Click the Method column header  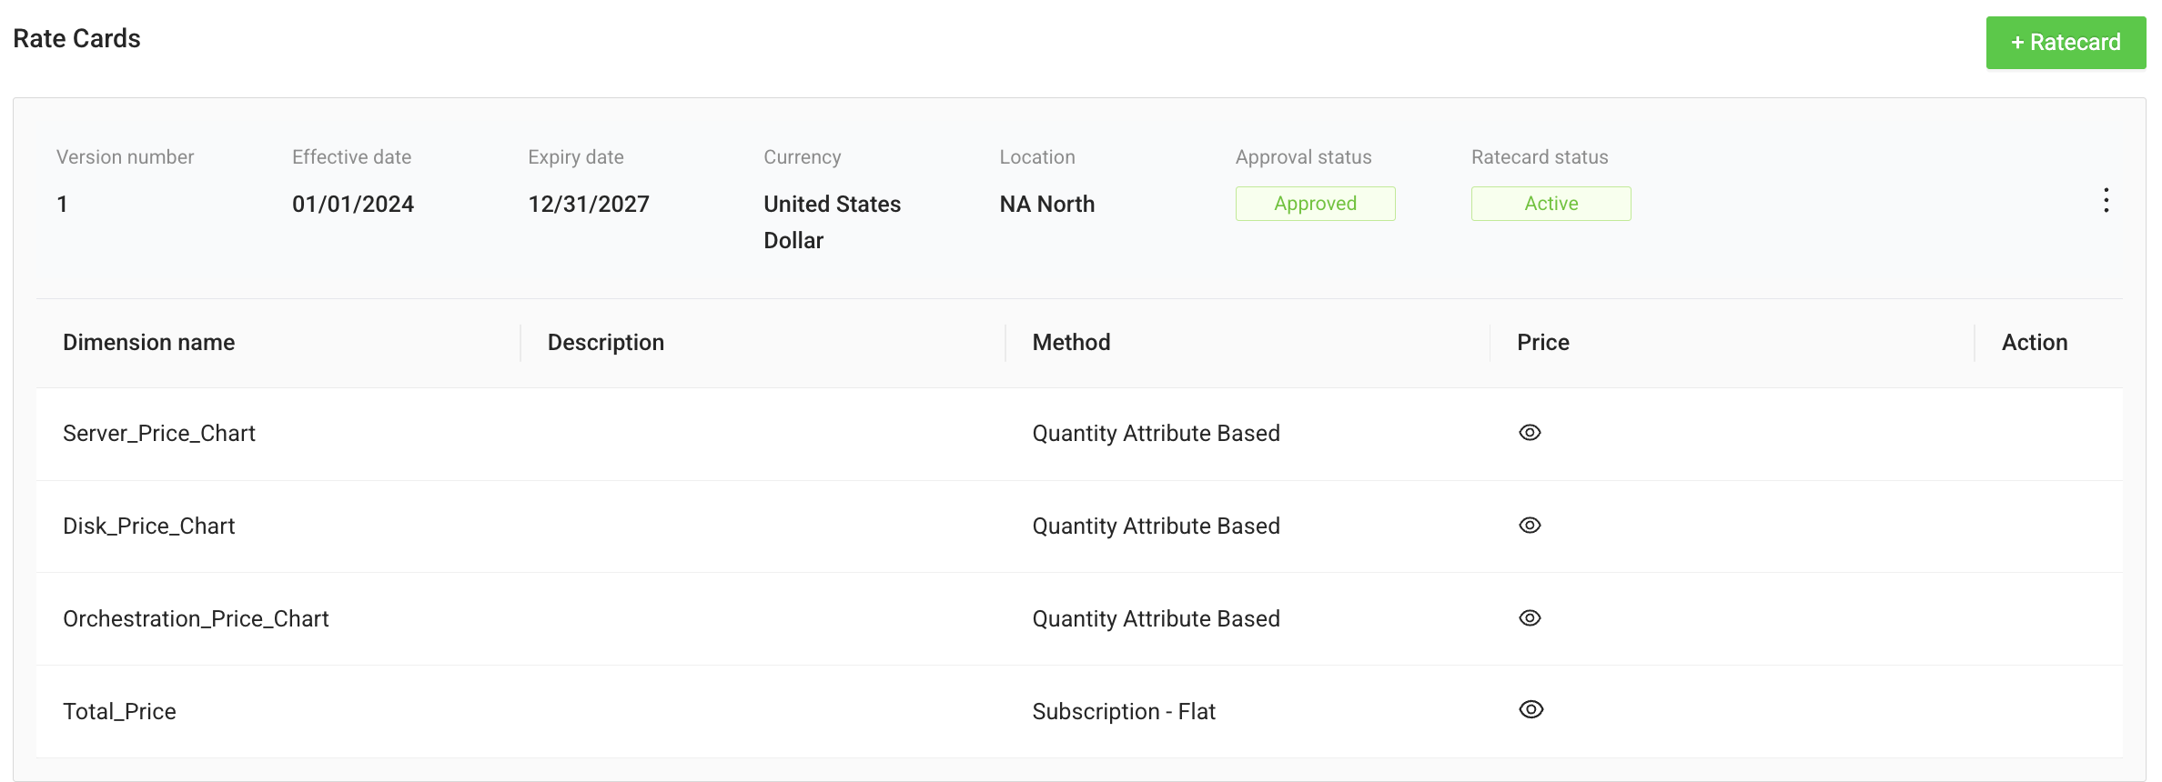tap(1071, 342)
